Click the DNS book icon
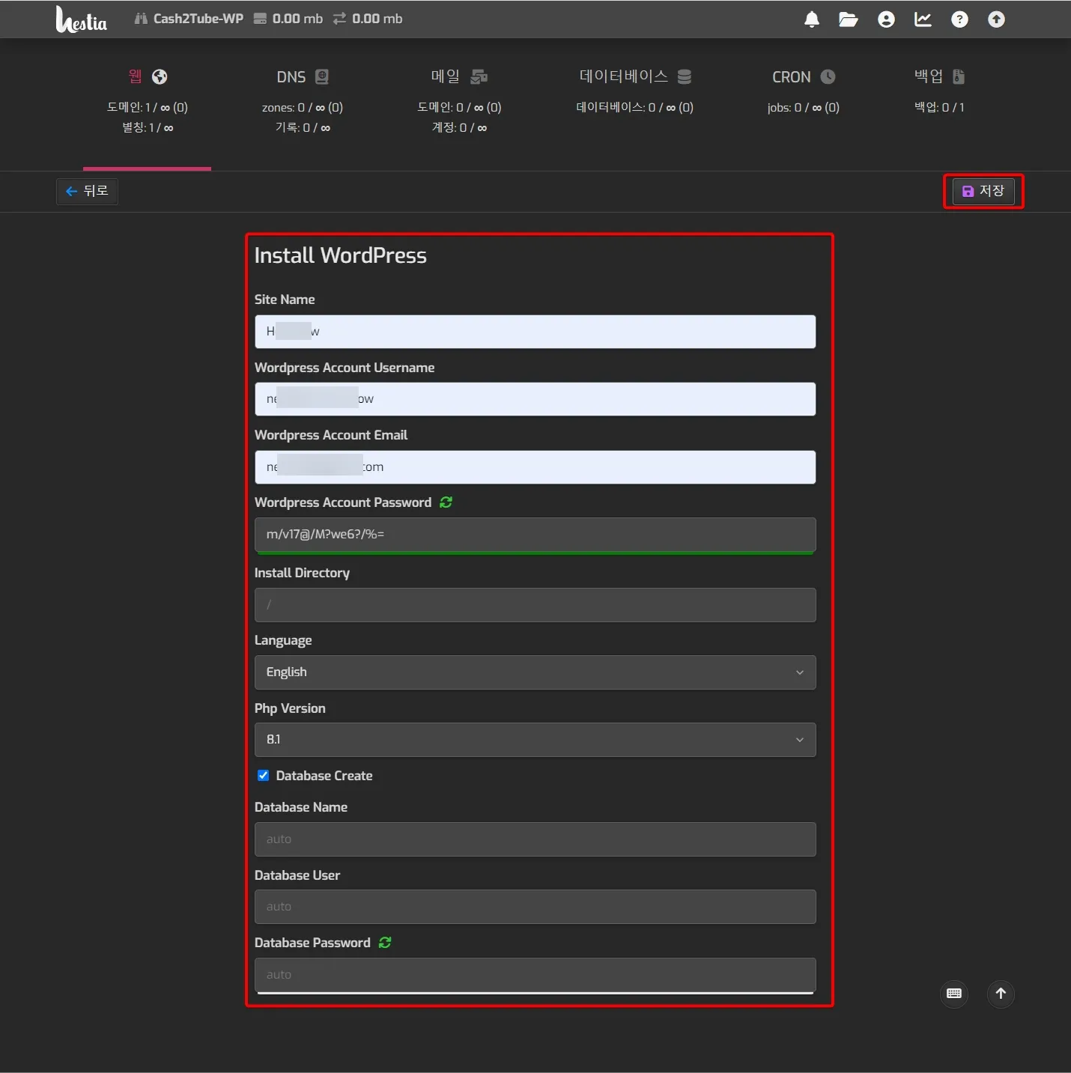Screen dimensions: 1071x1073 click(322, 76)
